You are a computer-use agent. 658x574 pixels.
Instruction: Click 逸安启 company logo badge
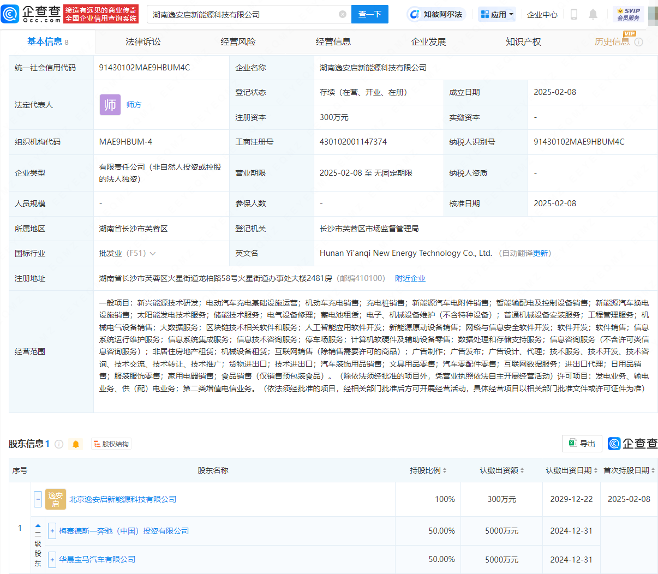56,499
